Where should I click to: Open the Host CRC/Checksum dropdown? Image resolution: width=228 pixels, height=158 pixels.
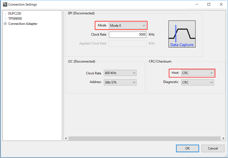198,73
